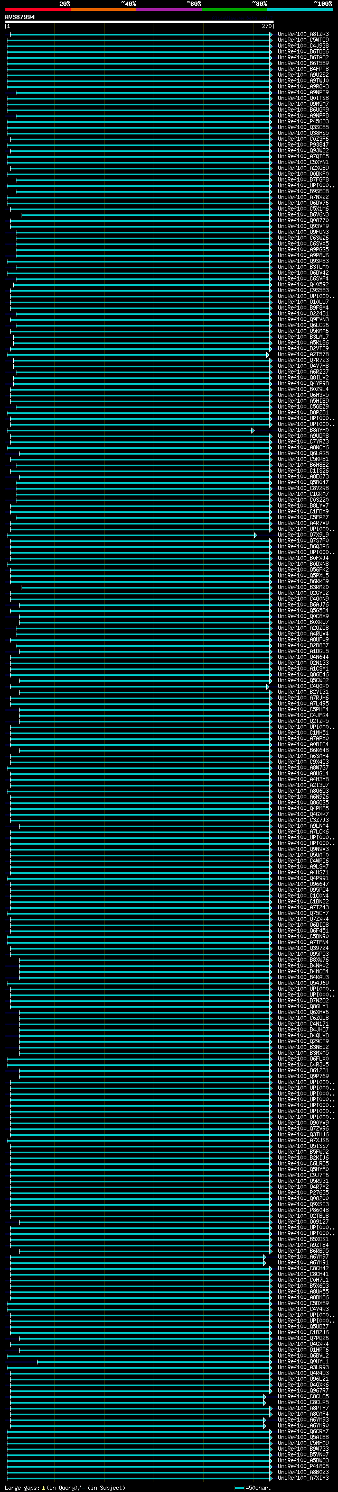Viewport: 338px width, 1492px height.
Task: Click the label UniRef100_P93847
Action: [x=303, y=145]
